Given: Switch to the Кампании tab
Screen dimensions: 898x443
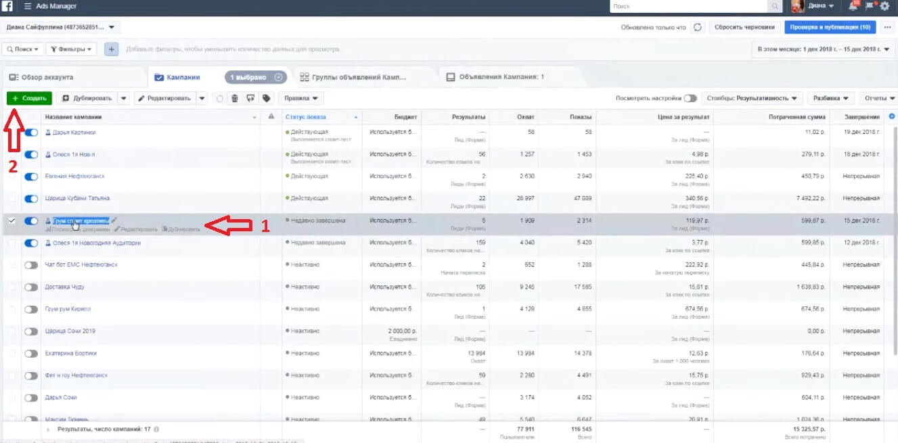Looking at the screenshot, I should point(183,77).
